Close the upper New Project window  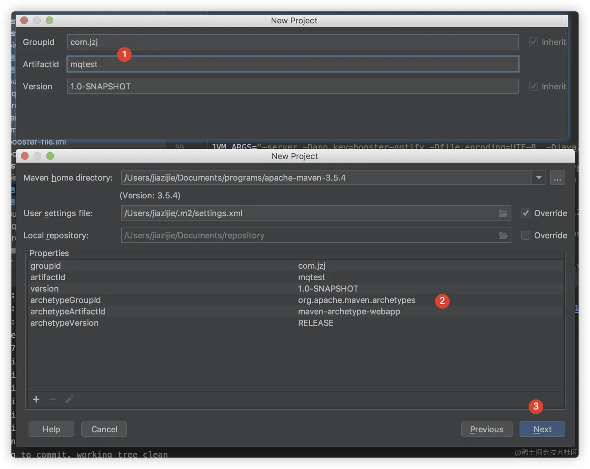pyautogui.click(x=24, y=20)
